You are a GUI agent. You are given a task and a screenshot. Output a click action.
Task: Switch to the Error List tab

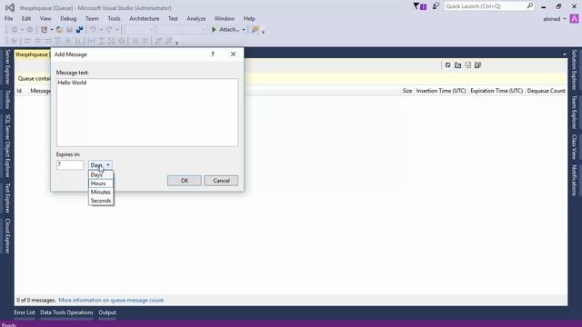point(25,312)
